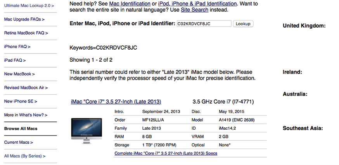The width and height of the screenshot is (339, 165).
Task: Open Current Macs in sidebar
Action: [x=19, y=142]
